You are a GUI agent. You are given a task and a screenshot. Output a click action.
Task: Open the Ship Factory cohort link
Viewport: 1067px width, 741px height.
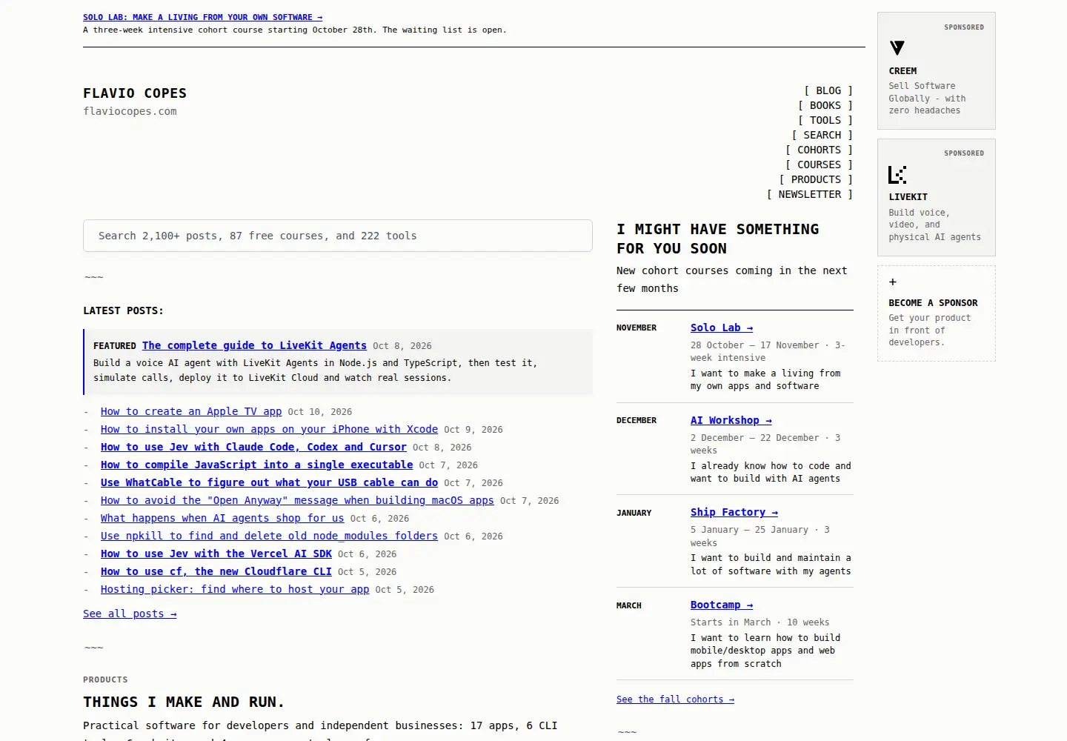point(734,512)
